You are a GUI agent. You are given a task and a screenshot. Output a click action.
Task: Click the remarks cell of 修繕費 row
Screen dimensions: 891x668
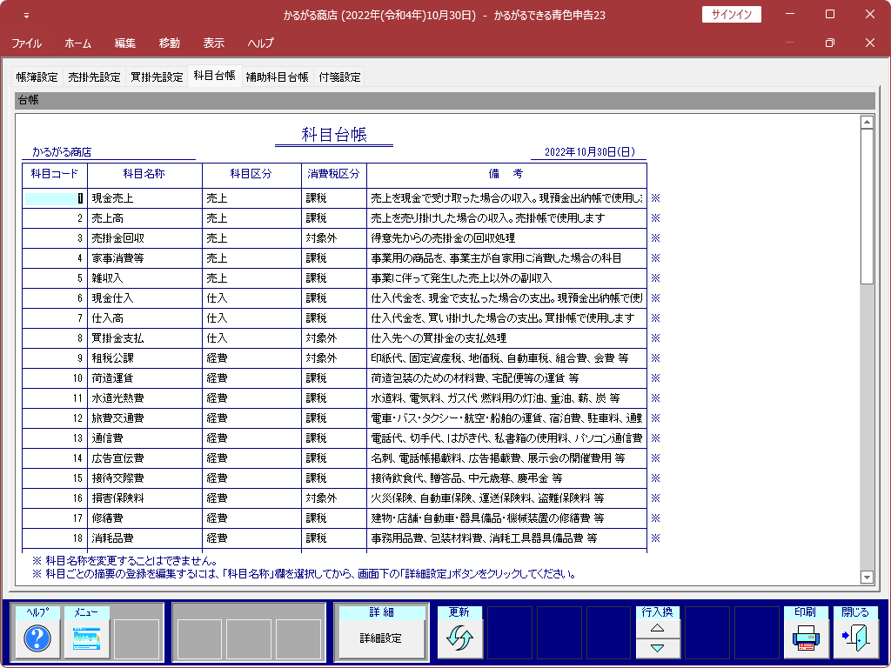pyautogui.click(x=507, y=518)
